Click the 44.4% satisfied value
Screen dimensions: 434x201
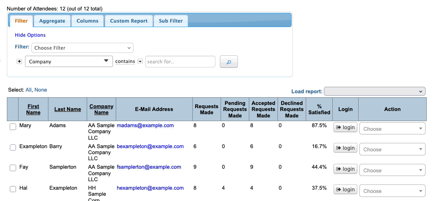[319, 167]
